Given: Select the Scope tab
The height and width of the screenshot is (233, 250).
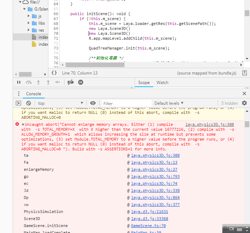Looking at the screenshot, I should click(x=144, y=83).
